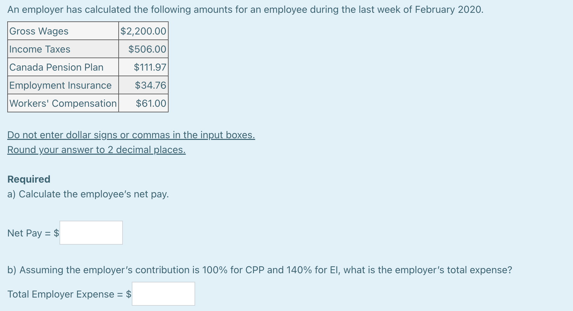Click the Total Employer Expense input box
The height and width of the screenshot is (311, 573).
pyautogui.click(x=163, y=294)
